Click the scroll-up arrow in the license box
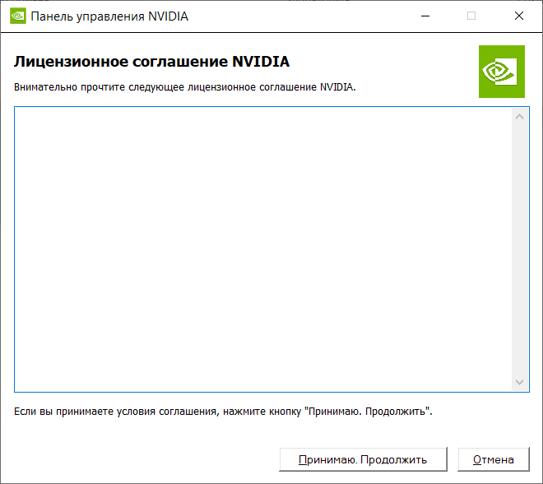Viewport: 543px width, 484px height. [x=519, y=117]
